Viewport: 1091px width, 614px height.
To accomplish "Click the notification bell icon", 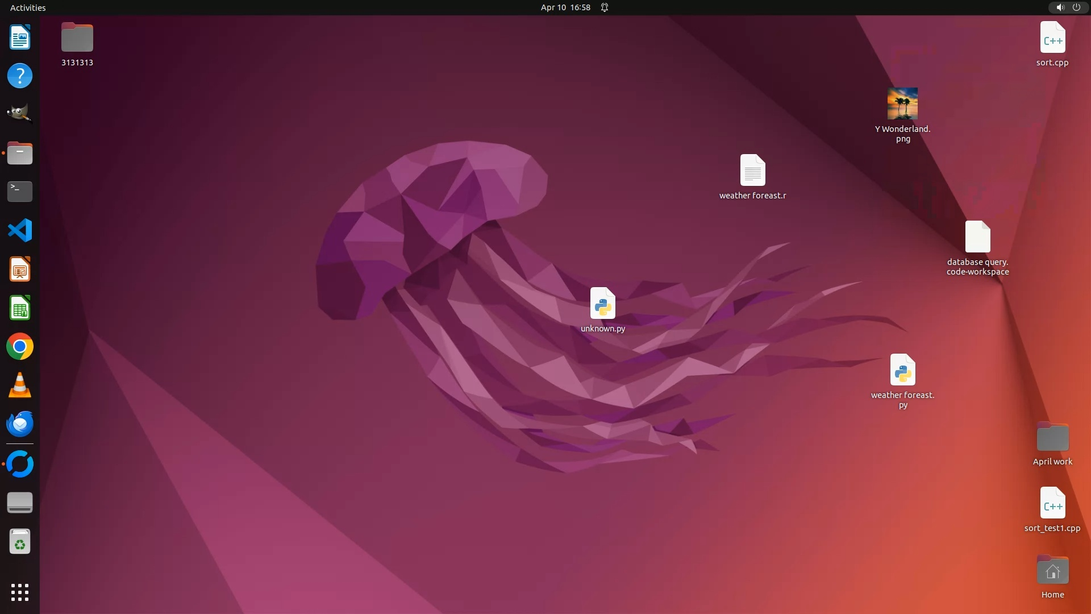I will pos(605,7).
